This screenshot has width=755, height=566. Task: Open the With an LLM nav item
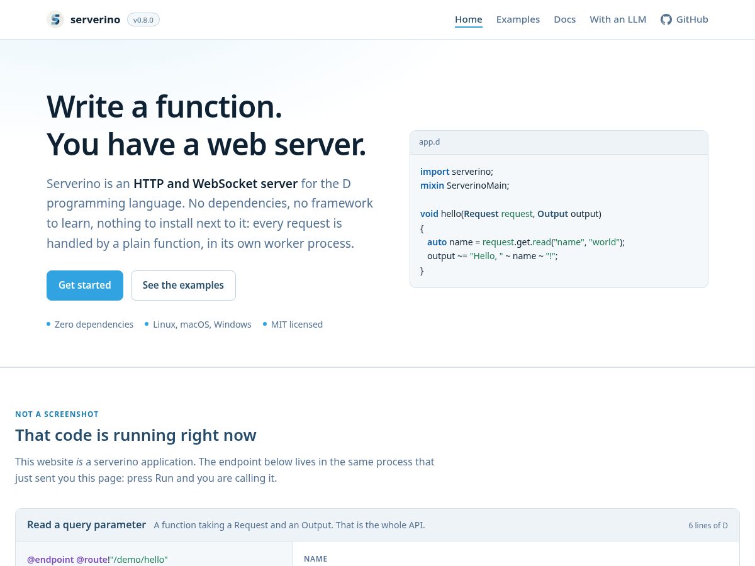pos(618,19)
